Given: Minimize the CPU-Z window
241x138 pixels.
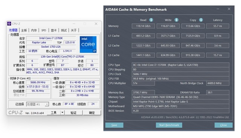Looking at the screenshot, I should point(74,24).
